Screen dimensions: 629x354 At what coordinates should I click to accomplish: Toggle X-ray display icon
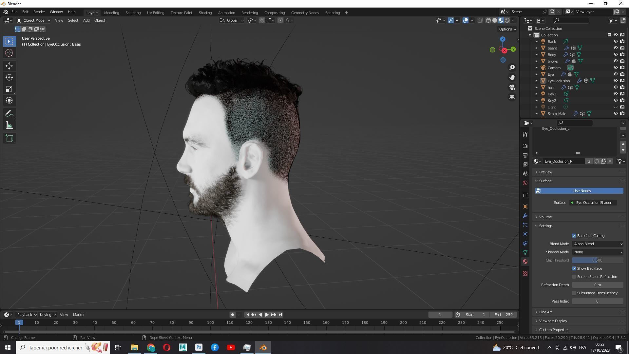point(480,20)
